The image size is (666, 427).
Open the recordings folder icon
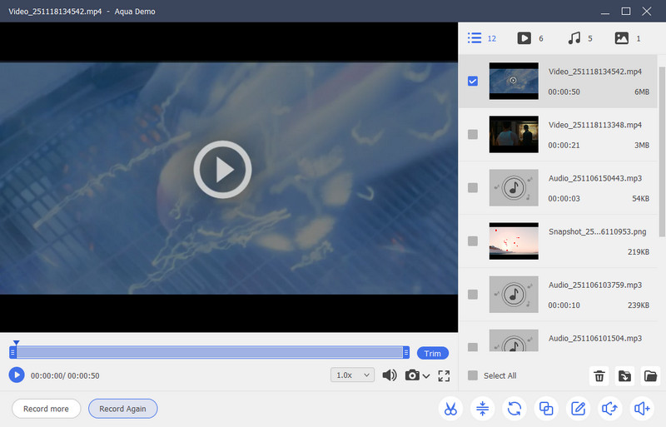(650, 376)
